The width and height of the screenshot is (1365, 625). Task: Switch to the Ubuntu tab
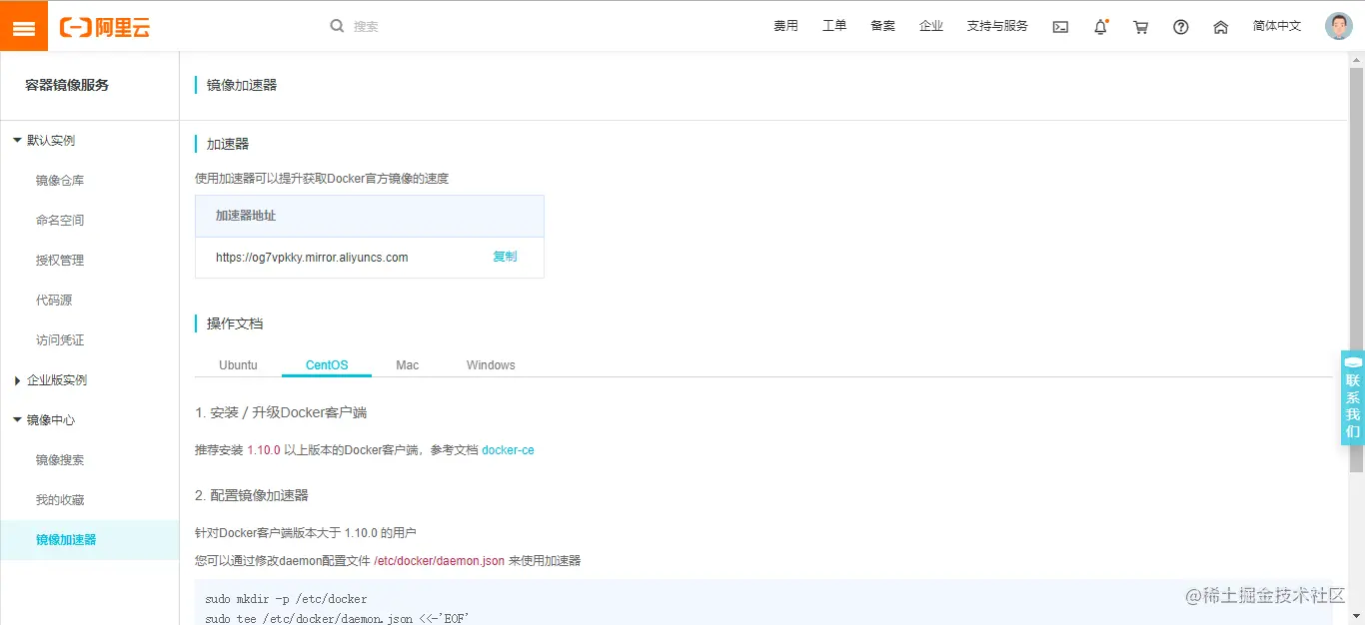pos(238,365)
